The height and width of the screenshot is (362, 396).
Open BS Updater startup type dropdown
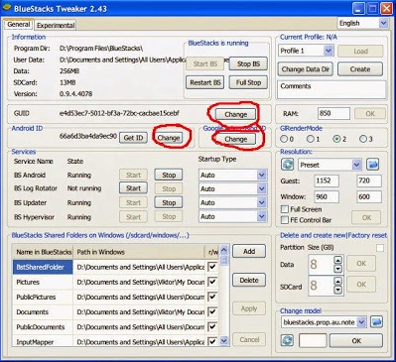(x=262, y=202)
